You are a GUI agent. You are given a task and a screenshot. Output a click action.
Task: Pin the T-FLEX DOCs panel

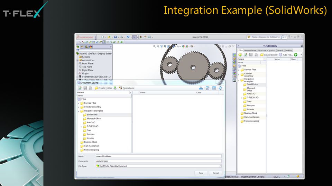(x=302, y=46)
